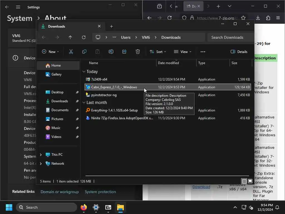The width and height of the screenshot is (285, 214).
Task: Select Gallery in navigation pane
Action: click(x=58, y=74)
